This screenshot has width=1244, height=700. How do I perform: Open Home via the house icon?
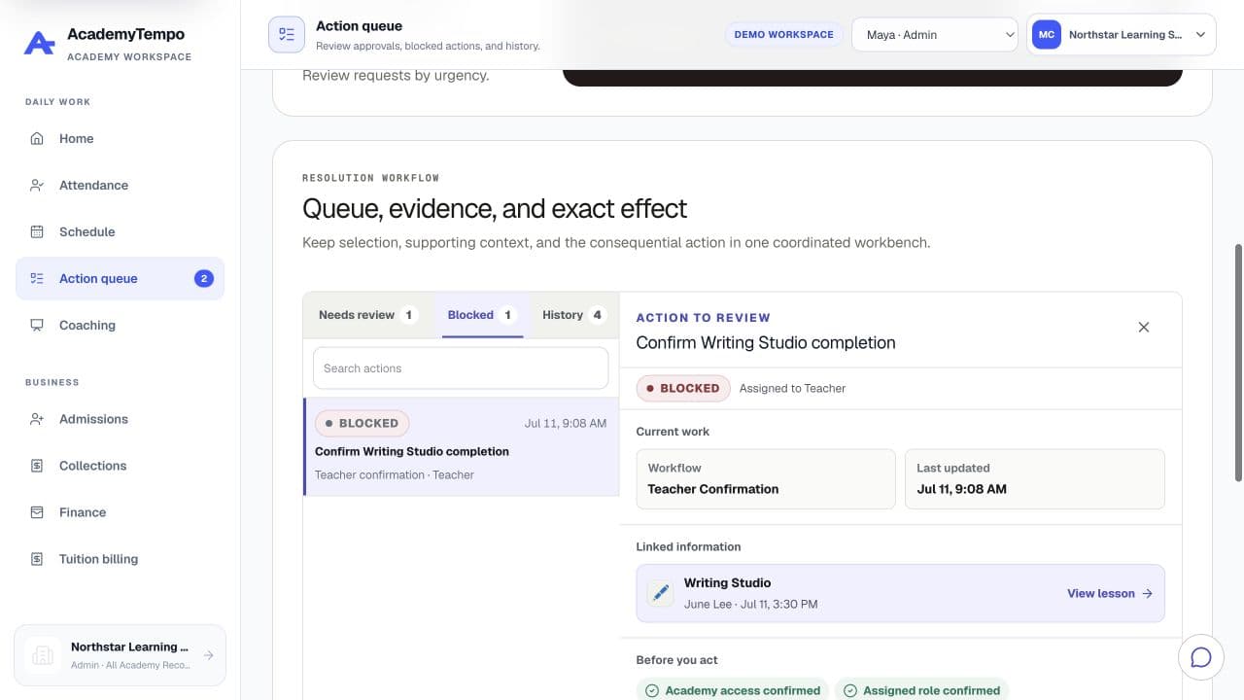pyautogui.click(x=37, y=138)
